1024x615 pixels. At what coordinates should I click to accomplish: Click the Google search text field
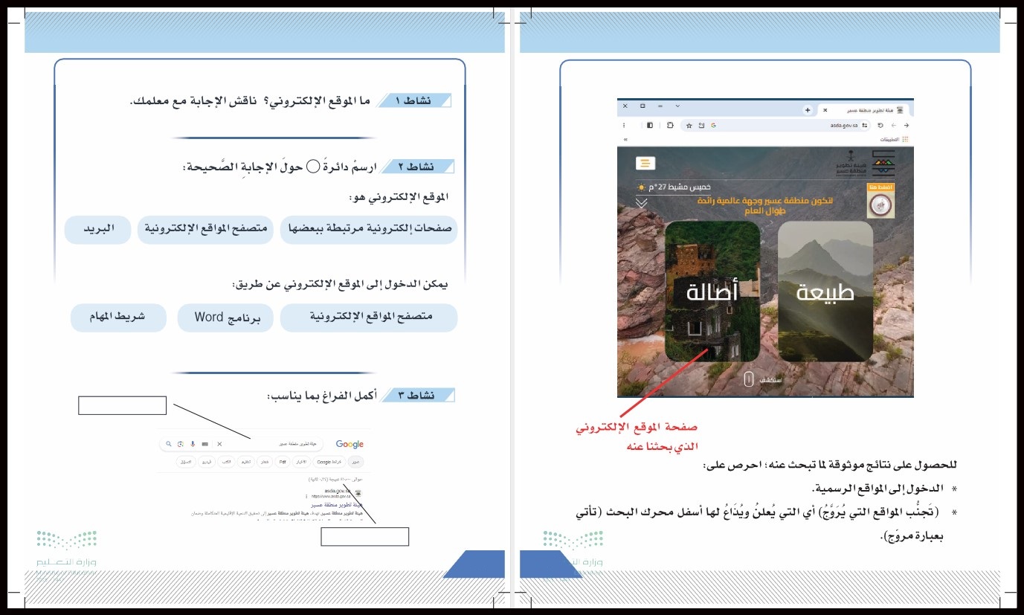click(242, 444)
